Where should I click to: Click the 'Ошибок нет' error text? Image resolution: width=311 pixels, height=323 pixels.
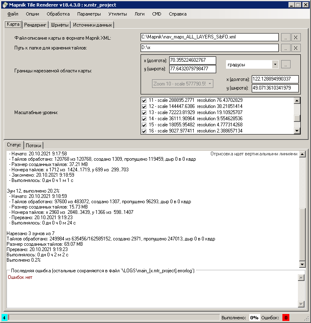pyautogui.click(x=20, y=277)
